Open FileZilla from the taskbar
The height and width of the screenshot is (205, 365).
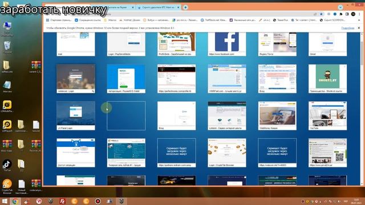pos(62,201)
